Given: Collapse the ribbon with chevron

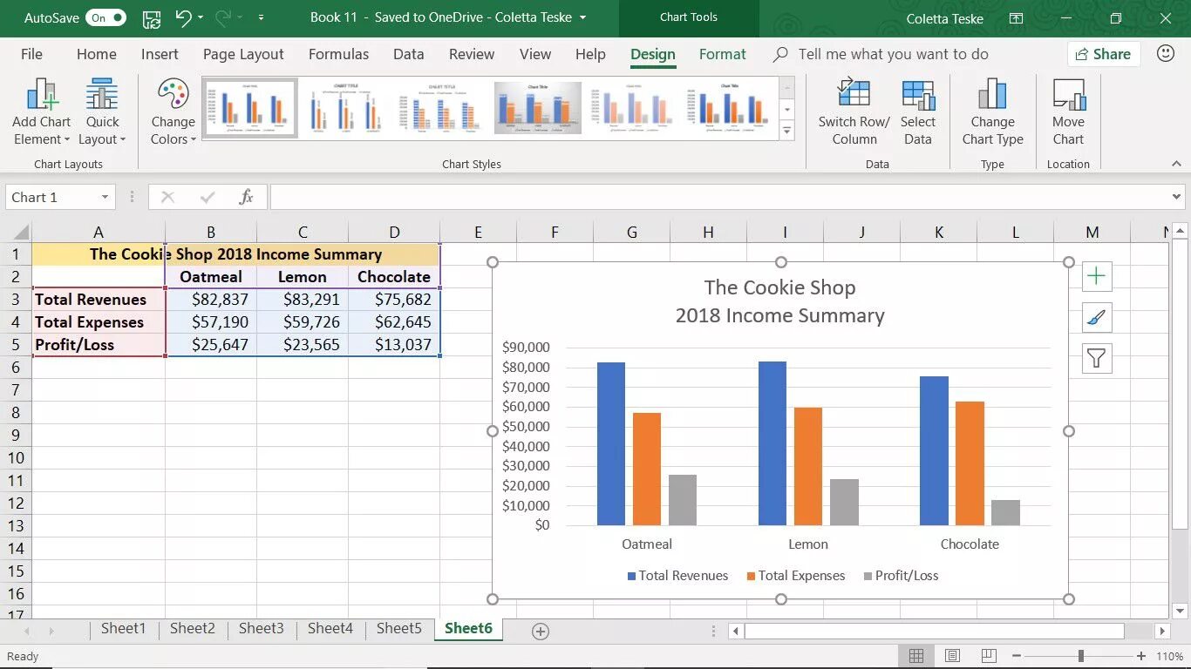Looking at the screenshot, I should point(1176,163).
